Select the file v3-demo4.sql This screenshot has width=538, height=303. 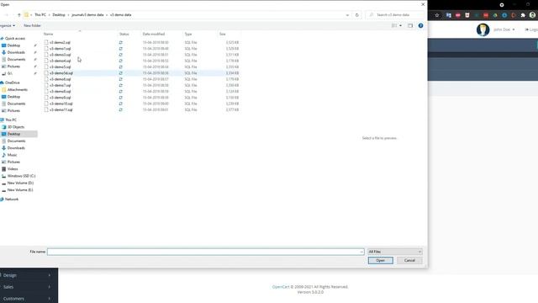click(60, 61)
